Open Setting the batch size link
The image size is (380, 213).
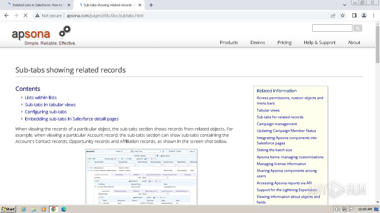[x=274, y=150]
